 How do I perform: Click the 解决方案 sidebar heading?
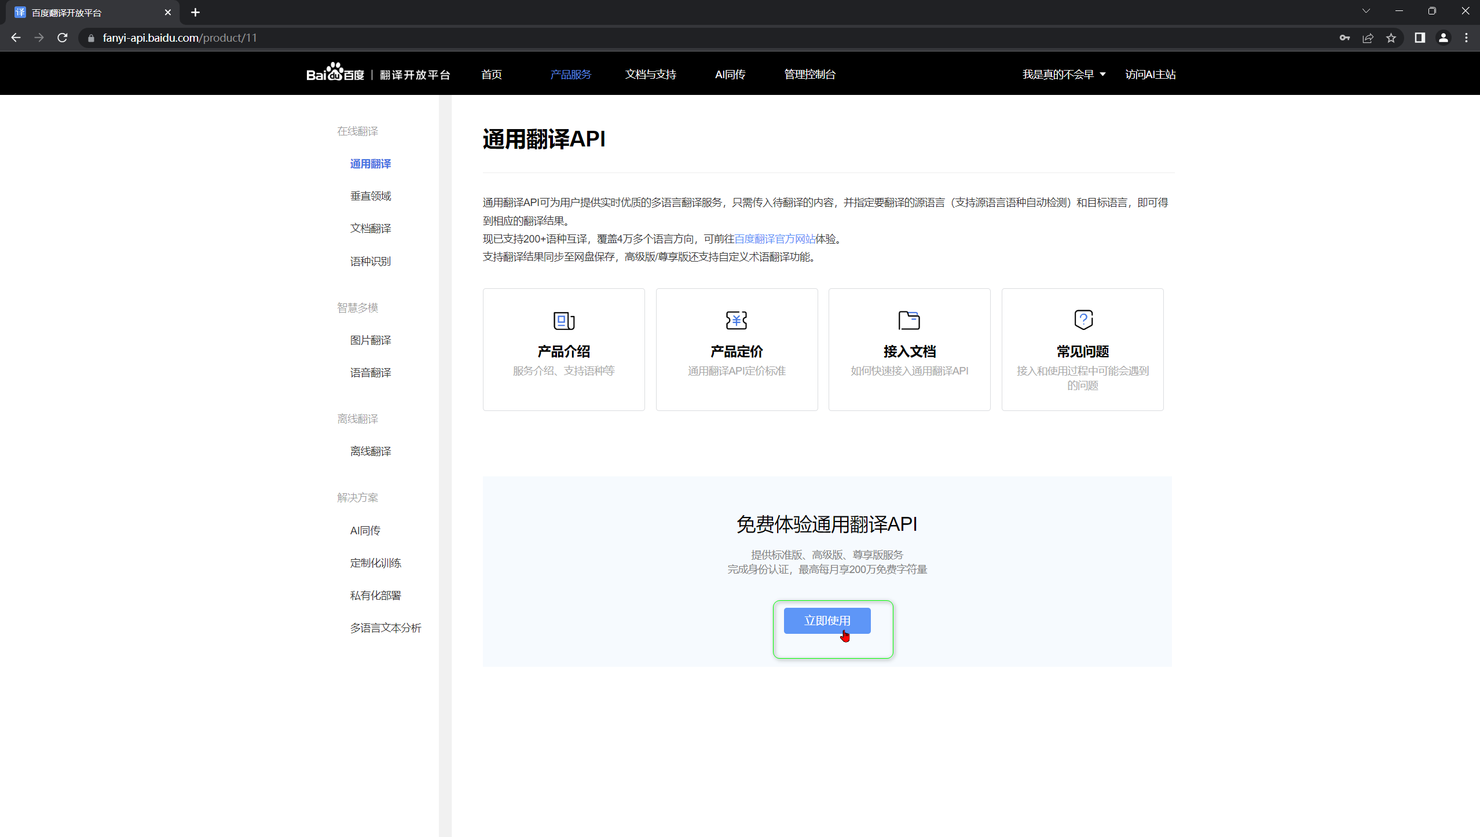coord(358,497)
